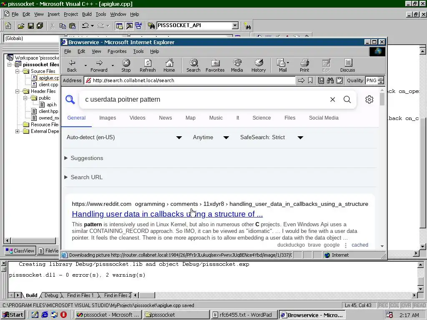Open the Back button history dropdown arrow
Screen dimensions: 427x320
click(85, 65)
